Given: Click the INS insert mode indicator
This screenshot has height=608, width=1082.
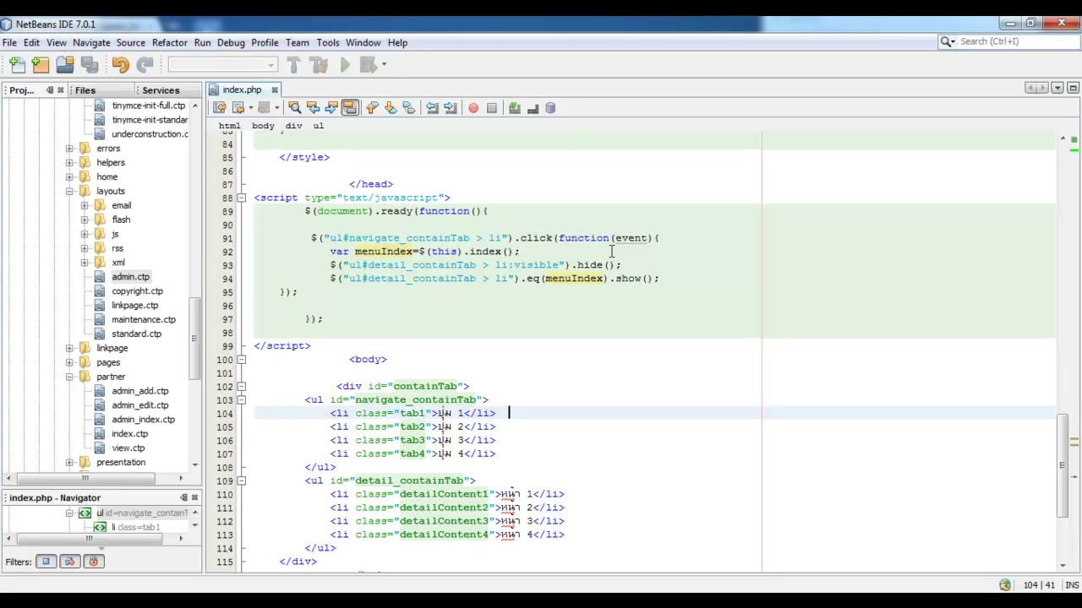Looking at the screenshot, I should pos(1072,585).
